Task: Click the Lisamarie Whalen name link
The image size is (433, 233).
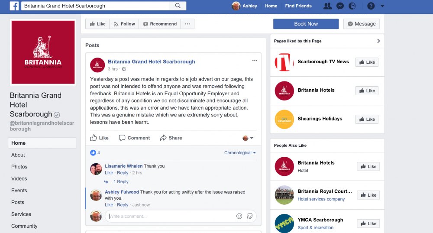Action: 124,166
